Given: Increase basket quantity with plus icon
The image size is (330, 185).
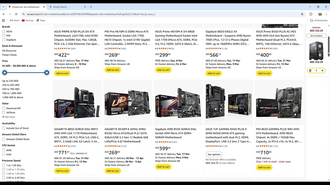Looking at the screenshot, I should click(x=322, y=71).
